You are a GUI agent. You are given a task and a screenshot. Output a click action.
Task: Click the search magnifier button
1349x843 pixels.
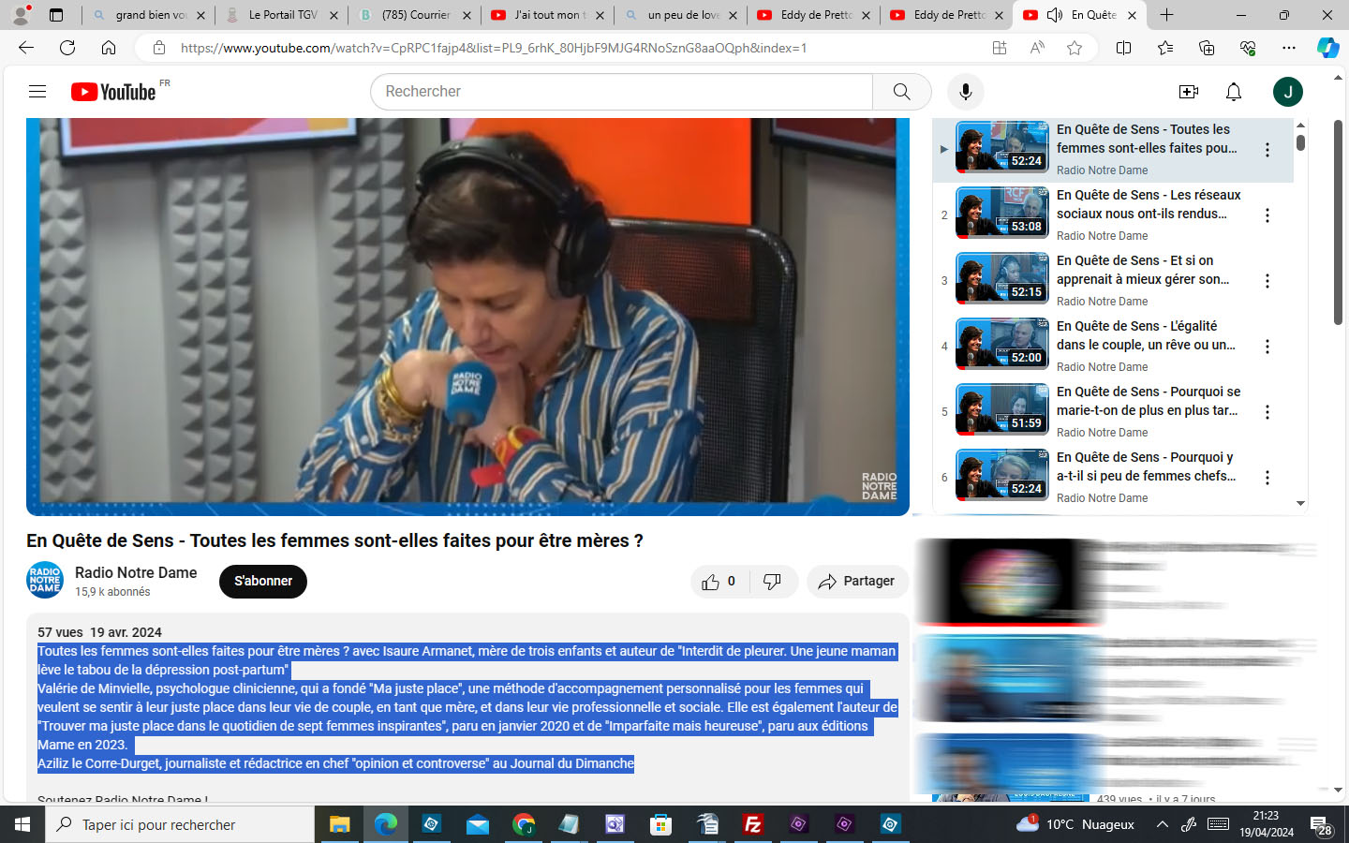click(901, 92)
